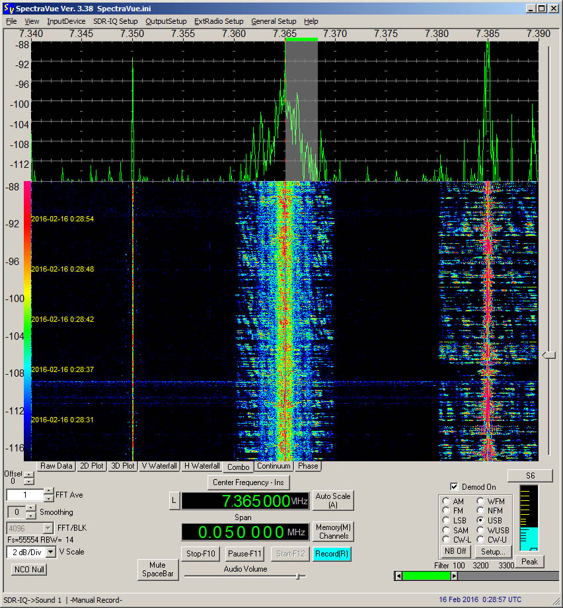Decrease the Smoothing value
Viewport: 563px width, 608px height.
pyautogui.click(x=31, y=515)
